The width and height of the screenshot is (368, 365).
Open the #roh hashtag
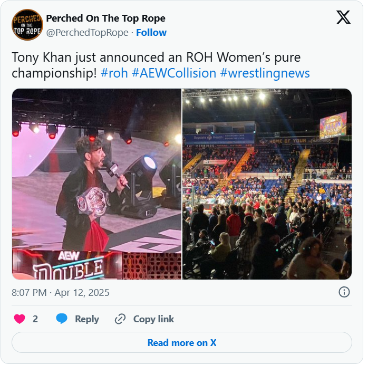(x=114, y=73)
